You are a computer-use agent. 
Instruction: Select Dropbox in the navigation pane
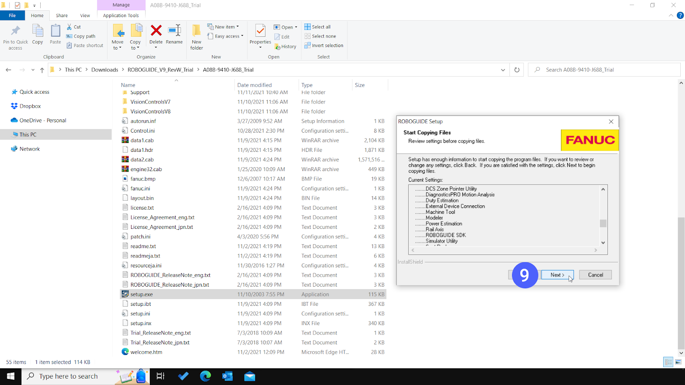coord(30,106)
